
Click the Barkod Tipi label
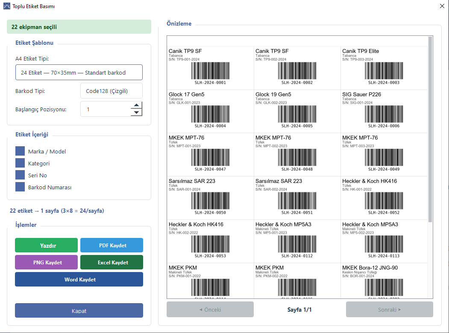tap(30, 91)
